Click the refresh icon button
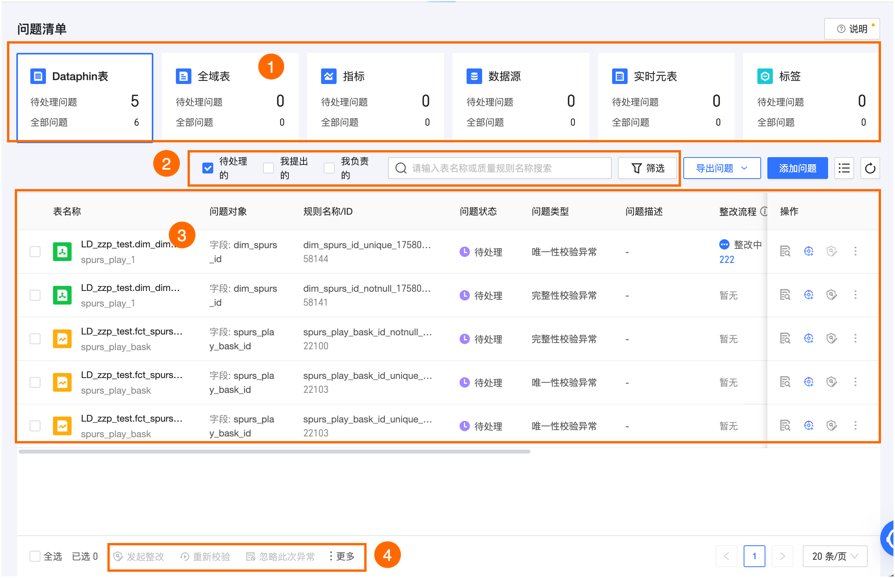Image resolution: width=895 pixels, height=578 pixels. 870,168
